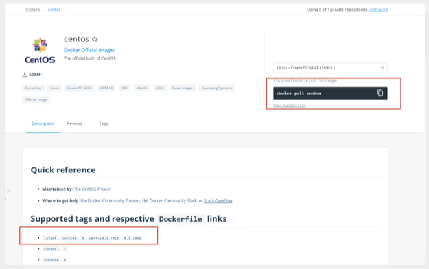Select the Description tab
Screen dimensions: 429x269
click(43, 124)
